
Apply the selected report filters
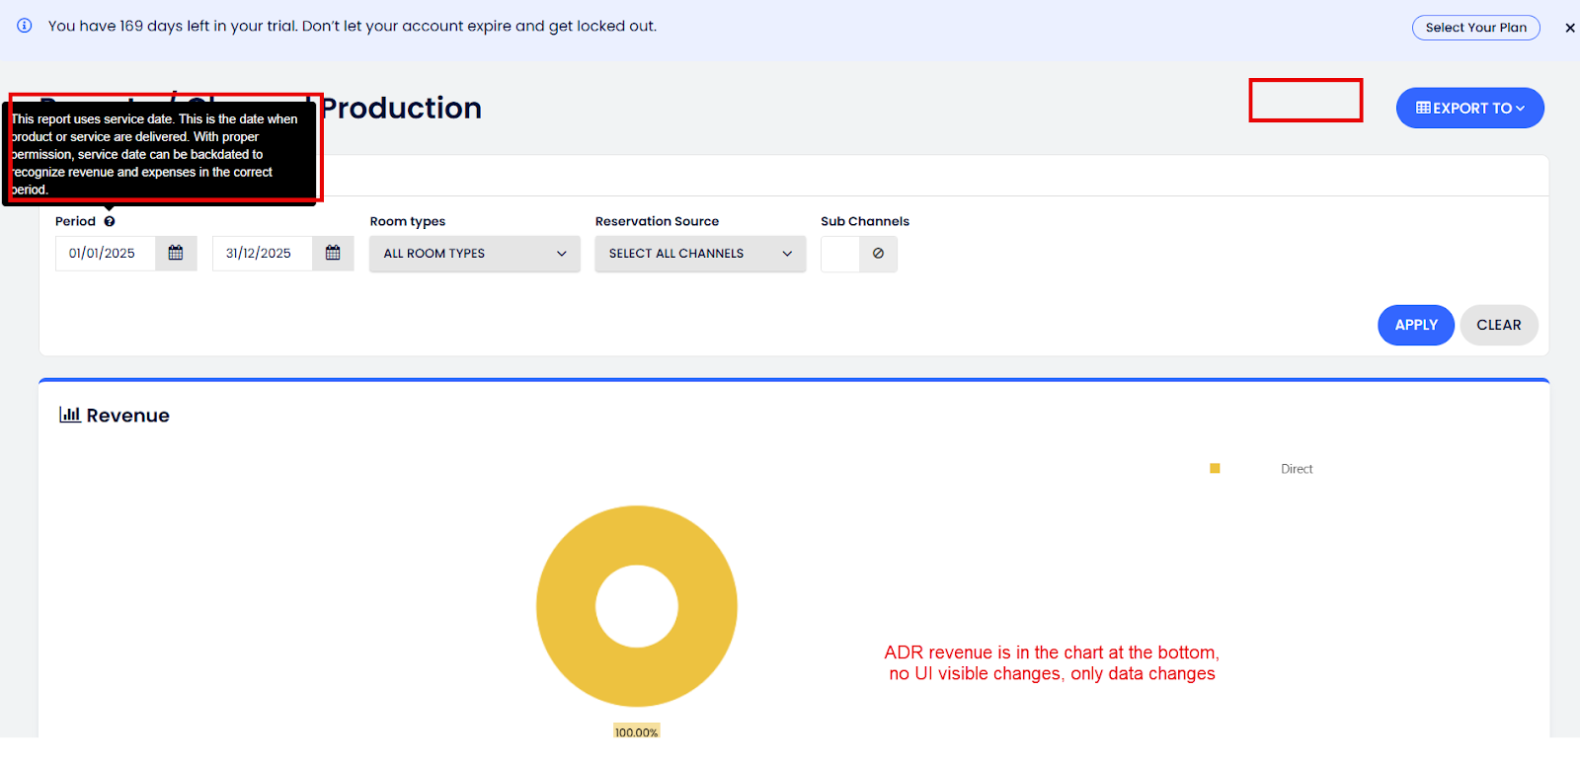1415,325
